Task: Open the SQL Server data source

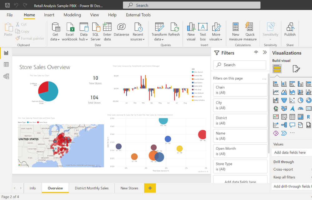Action: [x=95, y=32]
